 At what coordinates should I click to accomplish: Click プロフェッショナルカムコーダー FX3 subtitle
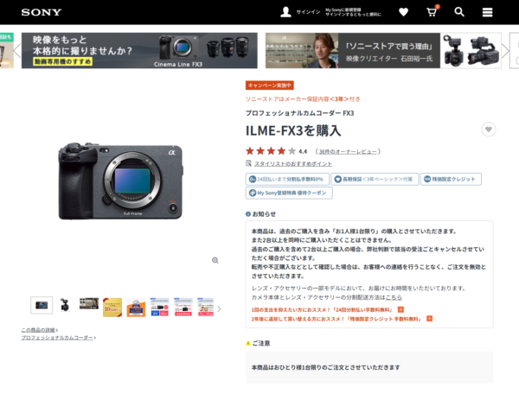coord(299,113)
